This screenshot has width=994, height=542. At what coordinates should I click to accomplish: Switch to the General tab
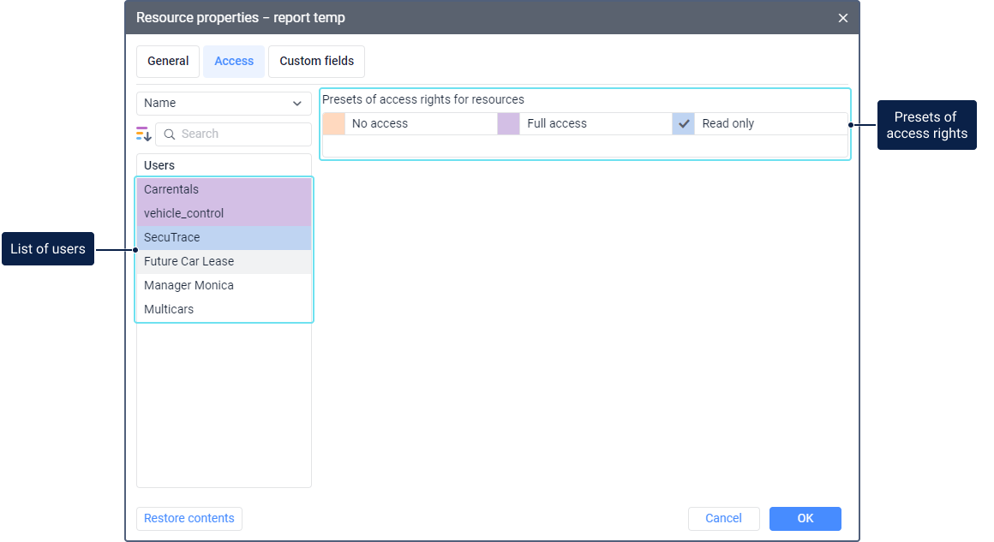(168, 62)
